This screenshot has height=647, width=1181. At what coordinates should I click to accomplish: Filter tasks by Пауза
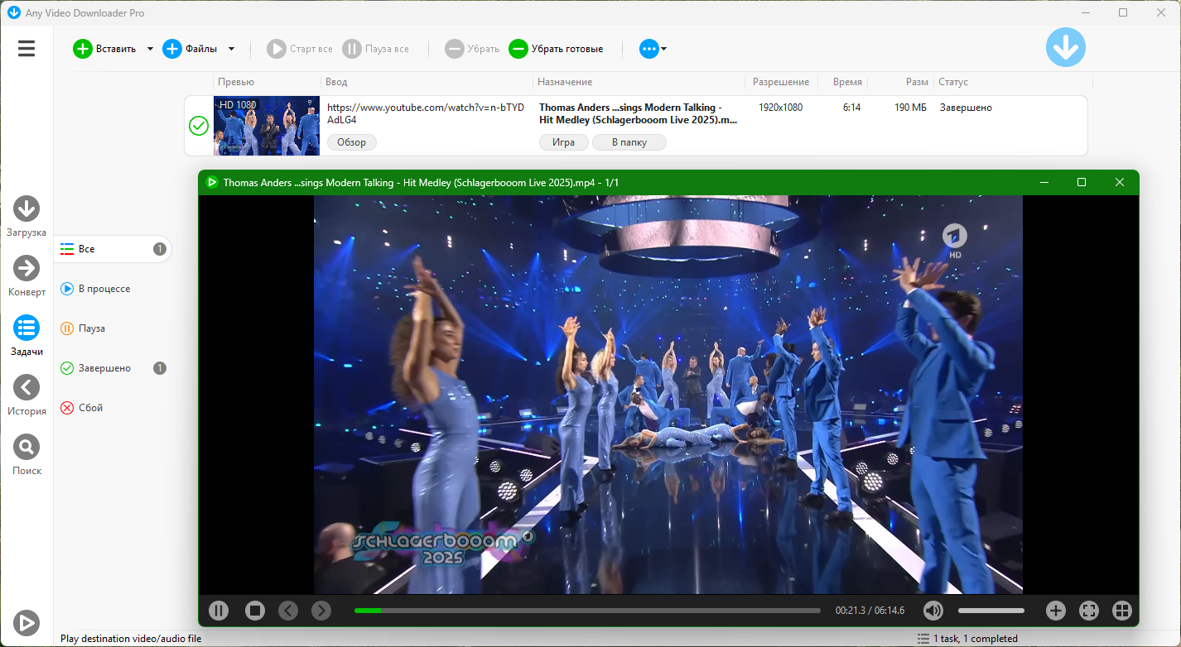click(113, 328)
